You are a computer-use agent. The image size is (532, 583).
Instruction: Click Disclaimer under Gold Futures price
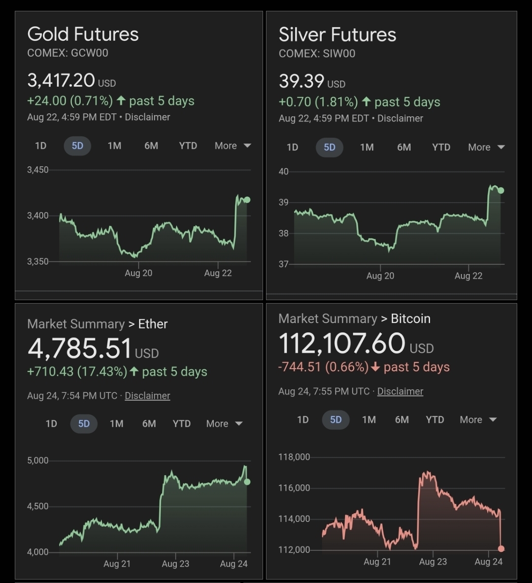(x=147, y=117)
